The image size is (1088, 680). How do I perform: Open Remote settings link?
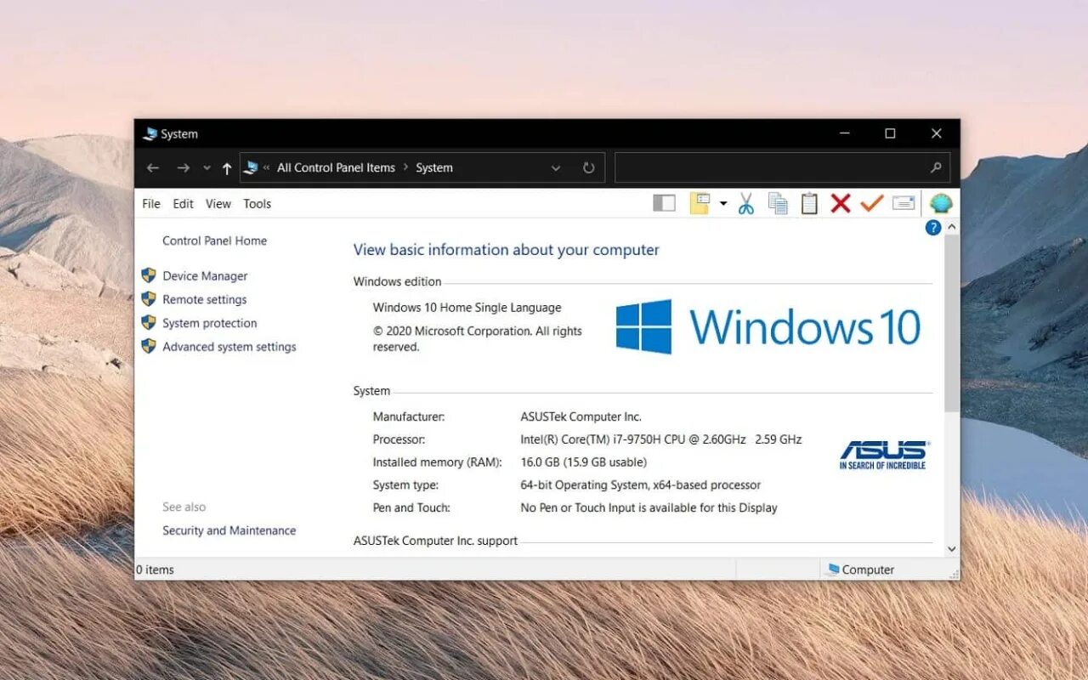[204, 299]
